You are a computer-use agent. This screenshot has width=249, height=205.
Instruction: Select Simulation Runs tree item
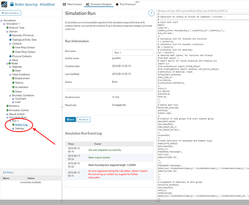point(18,118)
